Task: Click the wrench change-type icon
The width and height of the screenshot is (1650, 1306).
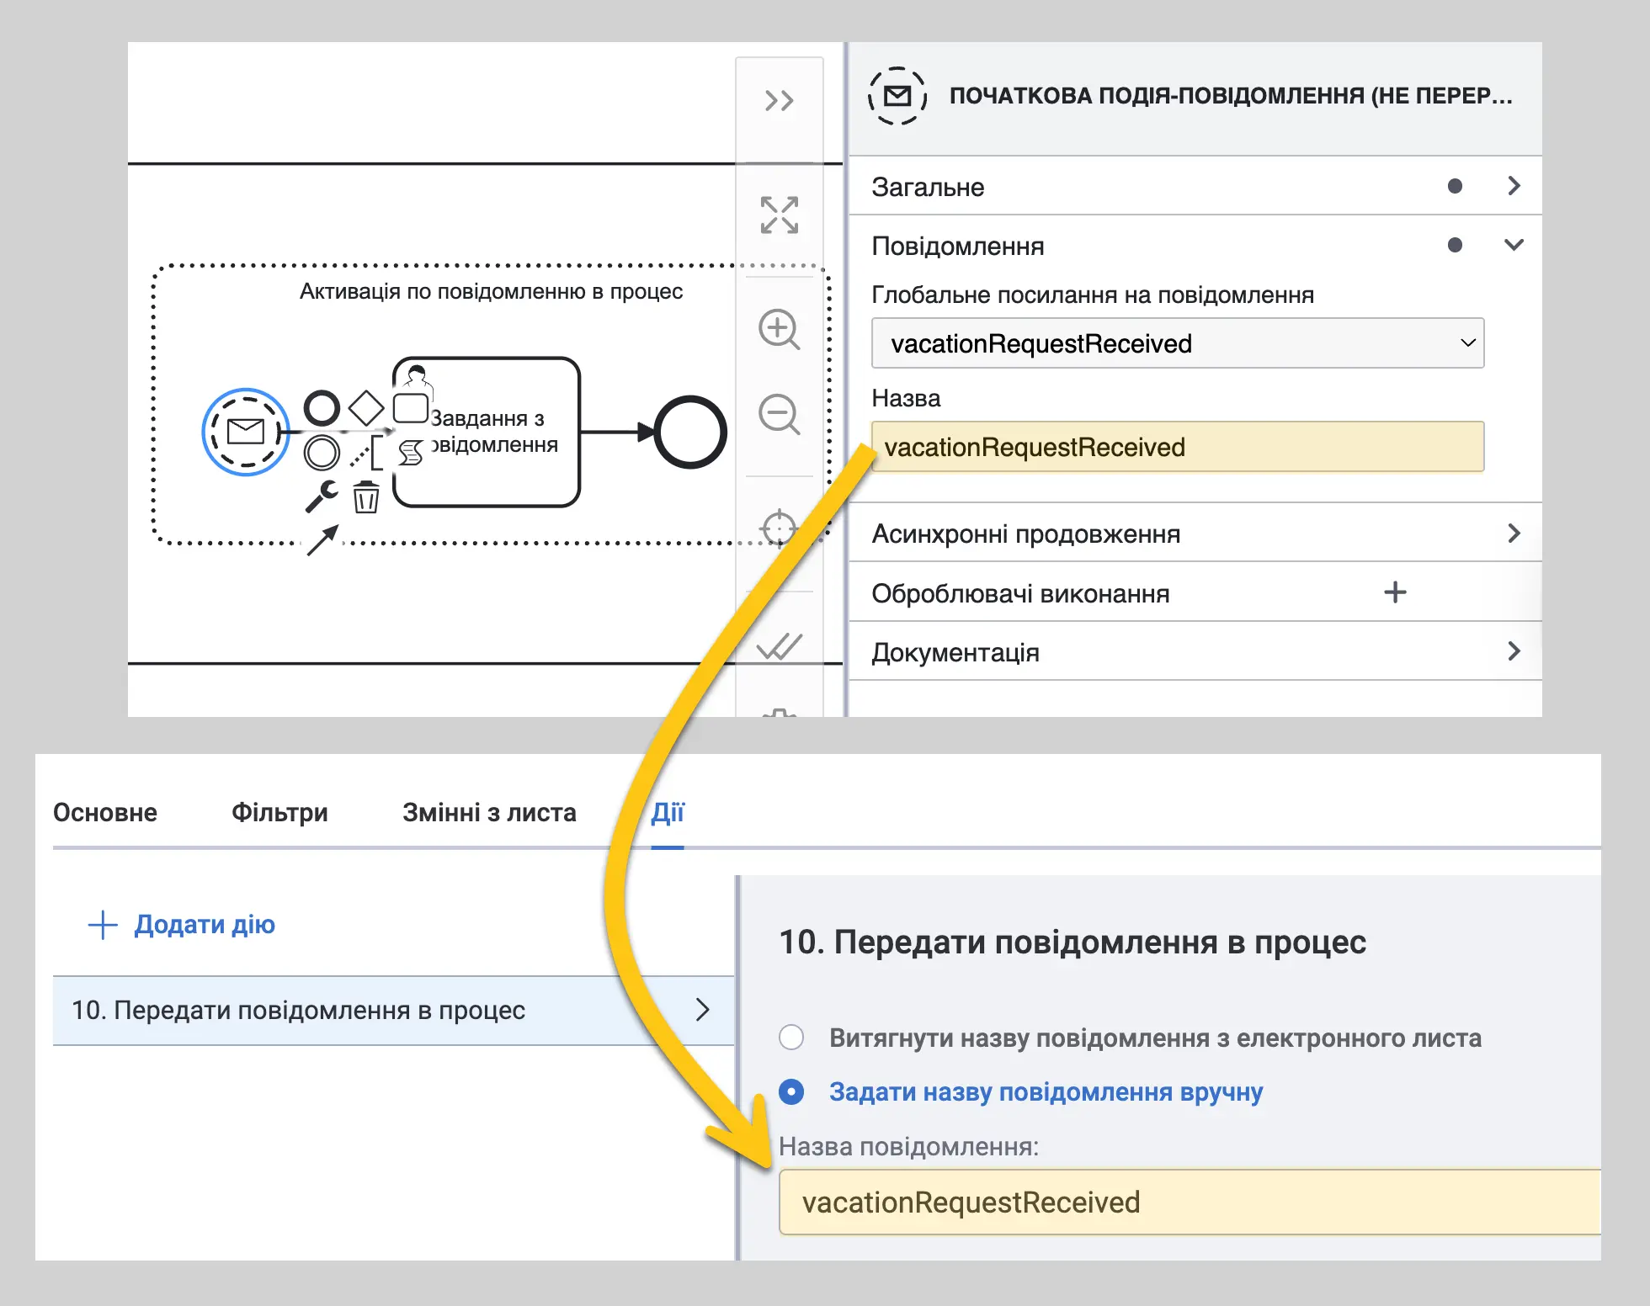Action: click(322, 496)
